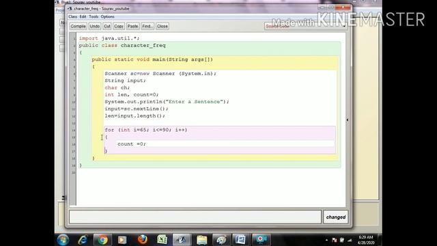The width and height of the screenshot is (437, 246).
Task: Switch to the BlueJ taskbar icon
Action: [x=182, y=240]
